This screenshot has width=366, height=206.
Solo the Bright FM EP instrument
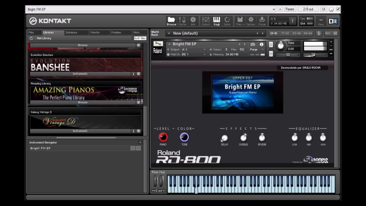pos(271,45)
